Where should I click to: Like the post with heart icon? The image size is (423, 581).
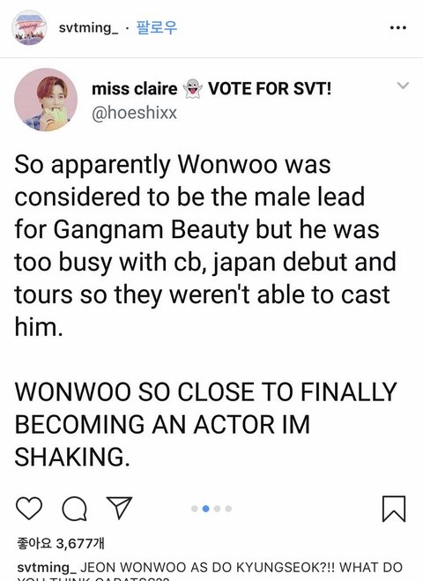[x=29, y=509]
